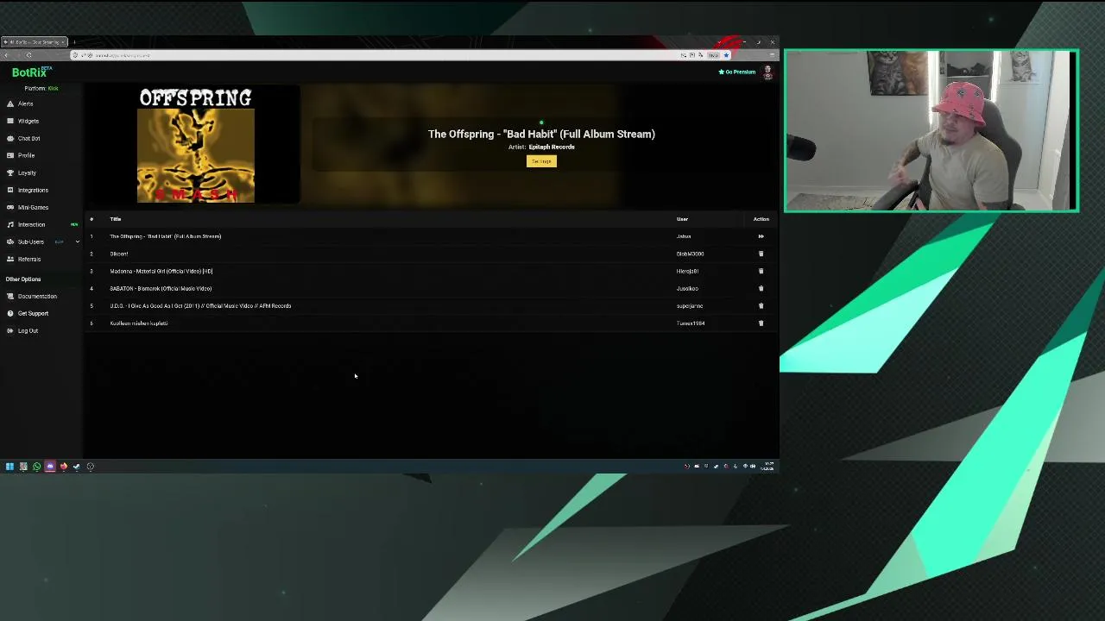This screenshot has height=621, width=1105.
Task: Open the Integrations page
Action: pyautogui.click(x=33, y=190)
